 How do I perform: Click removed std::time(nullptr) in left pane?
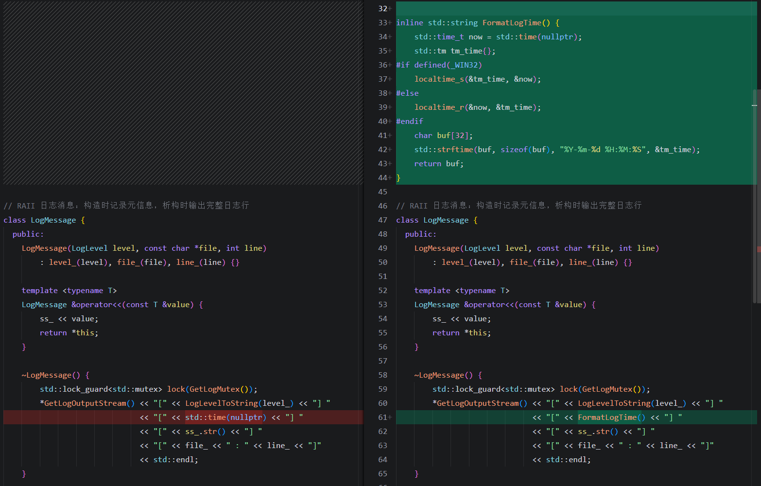click(226, 417)
